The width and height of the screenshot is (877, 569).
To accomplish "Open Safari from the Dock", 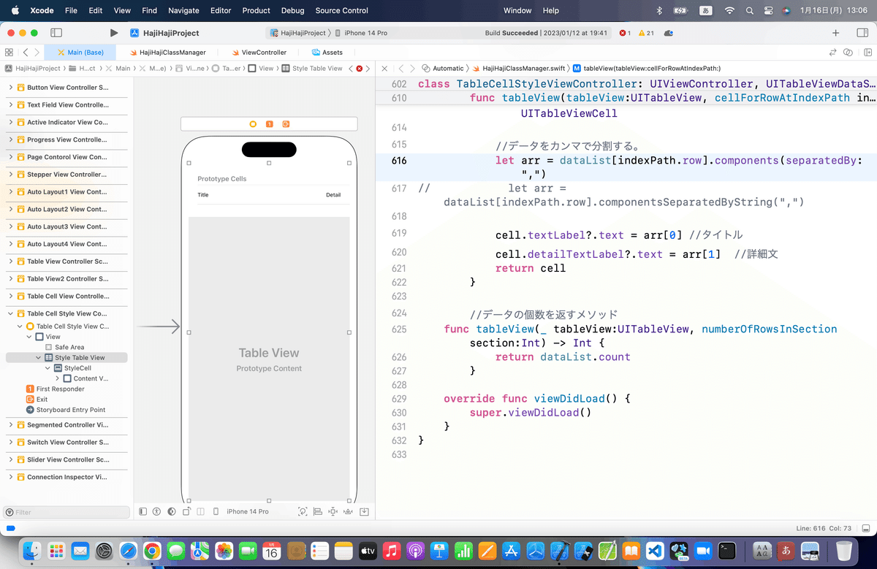I will pos(129,550).
